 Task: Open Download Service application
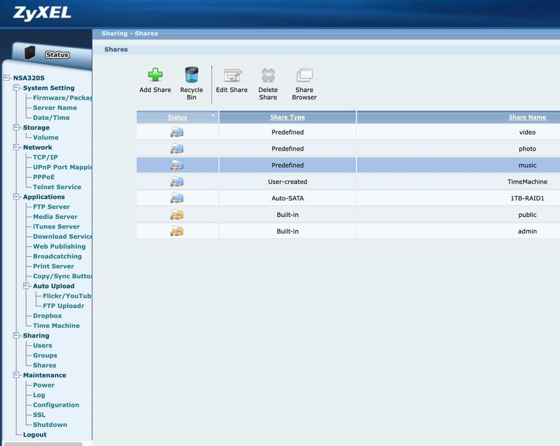point(63,236)
